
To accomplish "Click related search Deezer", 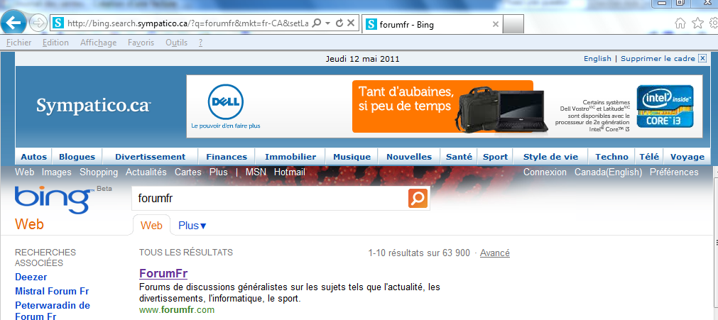I will [x=31, y=277].
